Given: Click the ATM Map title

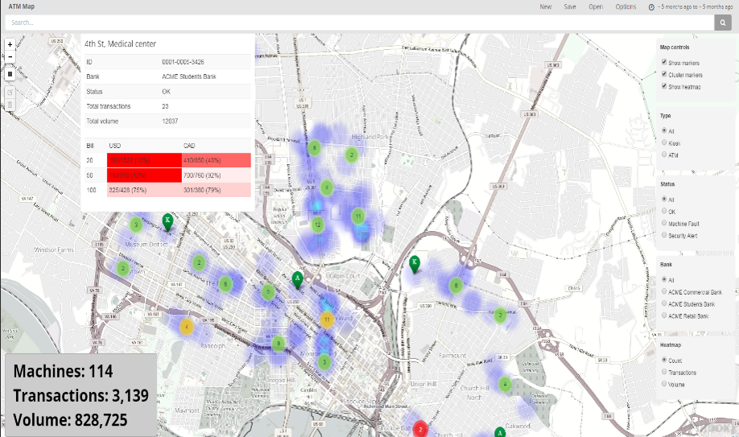Looking at the screenshot, I should (x=21, y=6).
